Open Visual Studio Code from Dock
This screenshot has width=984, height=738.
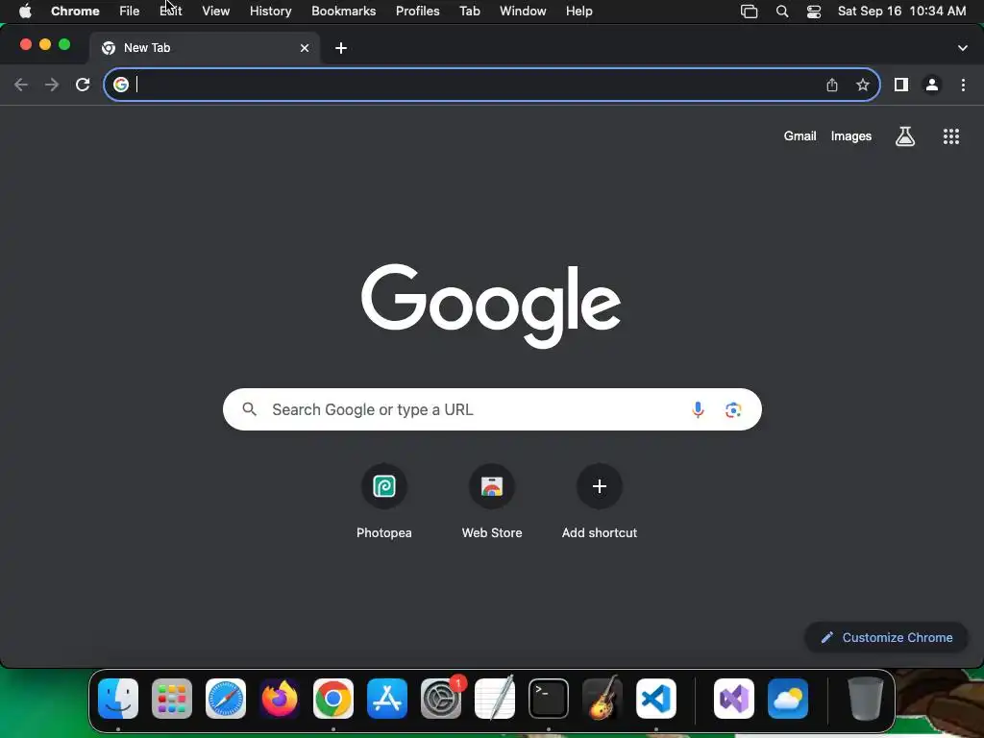(655, 699)
